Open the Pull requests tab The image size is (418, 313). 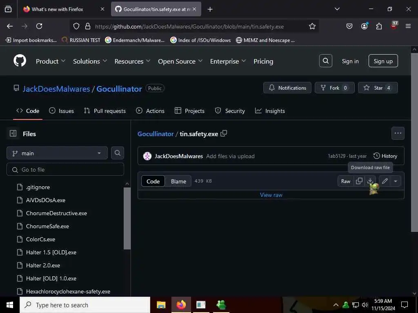(x=105, y=111)
